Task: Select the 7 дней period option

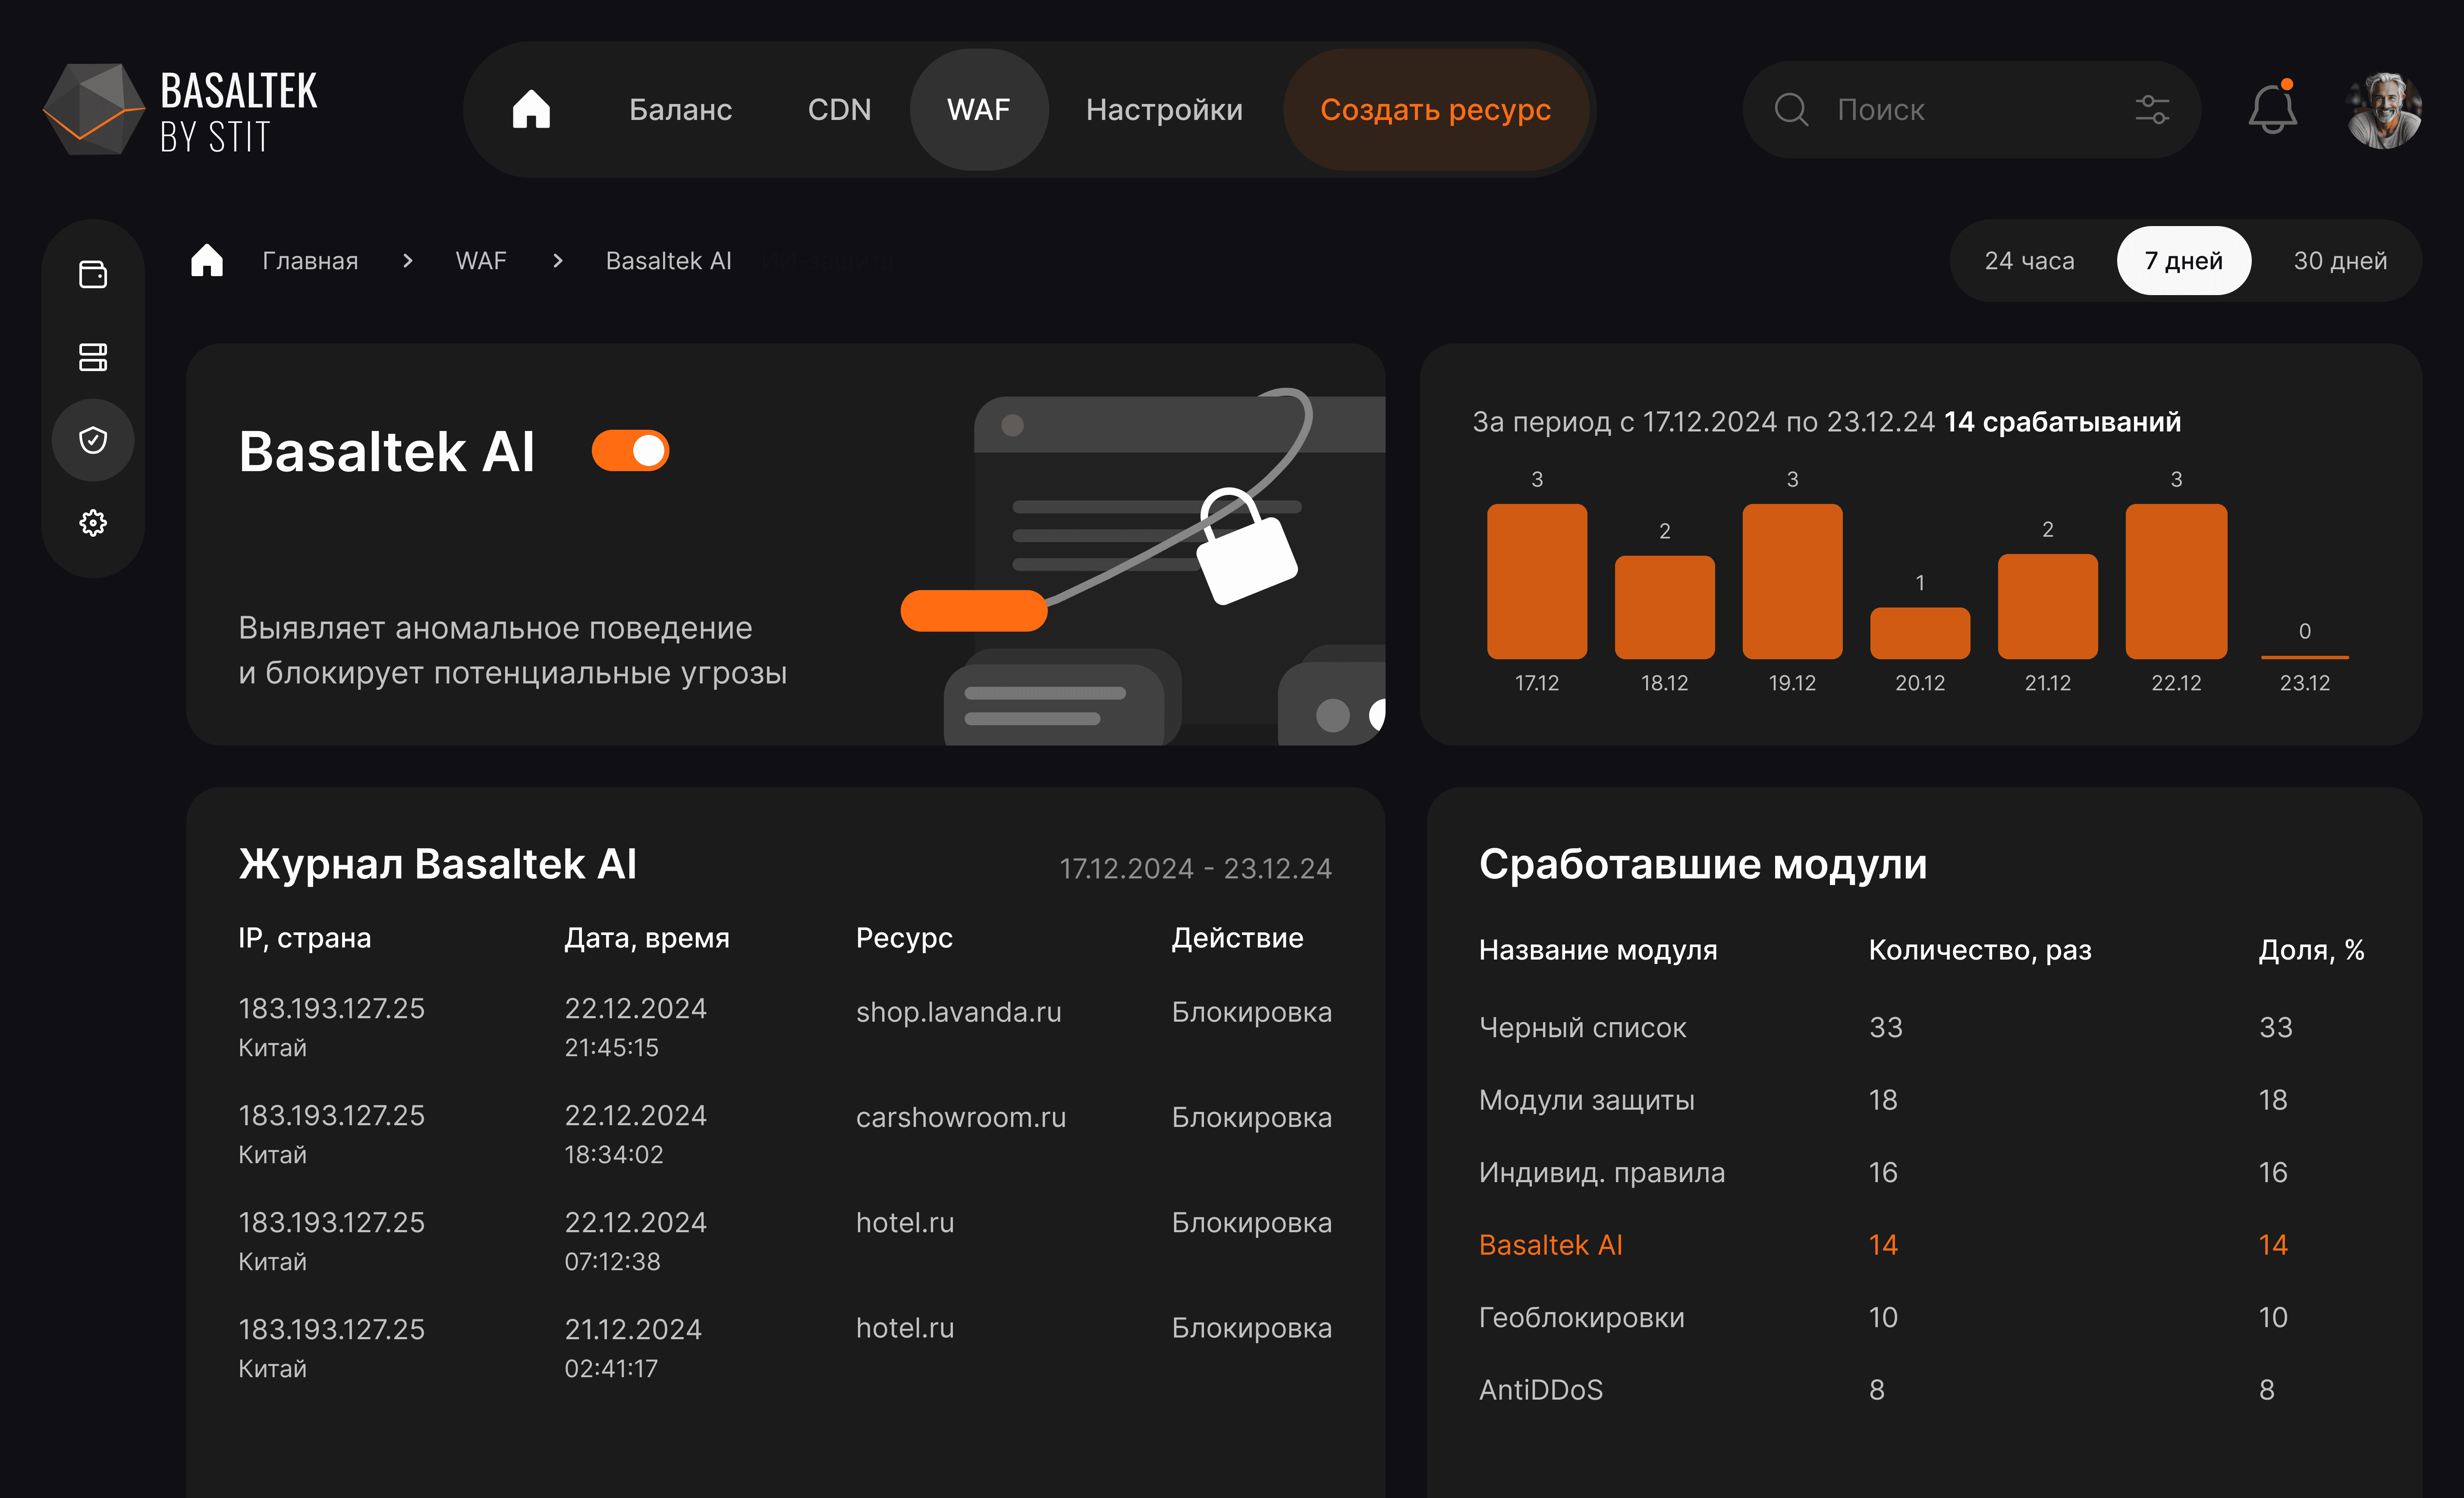Action: coord(2183,261)
